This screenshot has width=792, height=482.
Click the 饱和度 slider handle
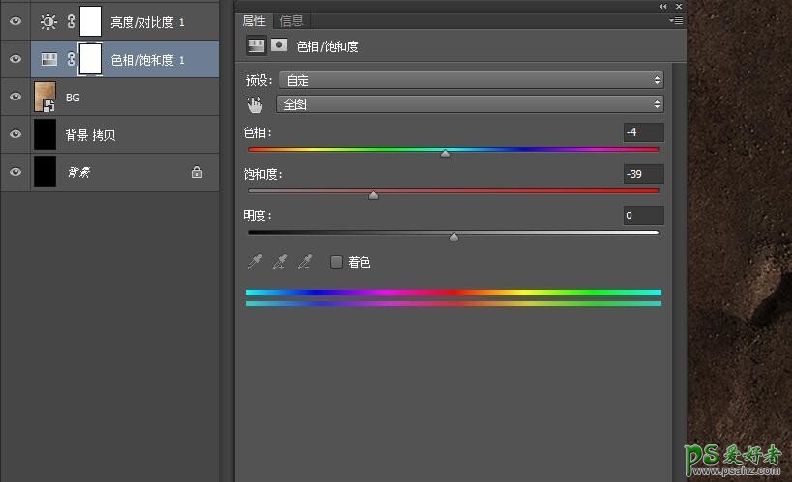click(373, 195)
